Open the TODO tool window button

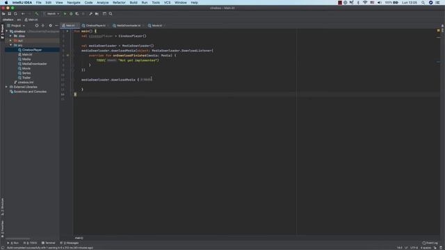31,243
